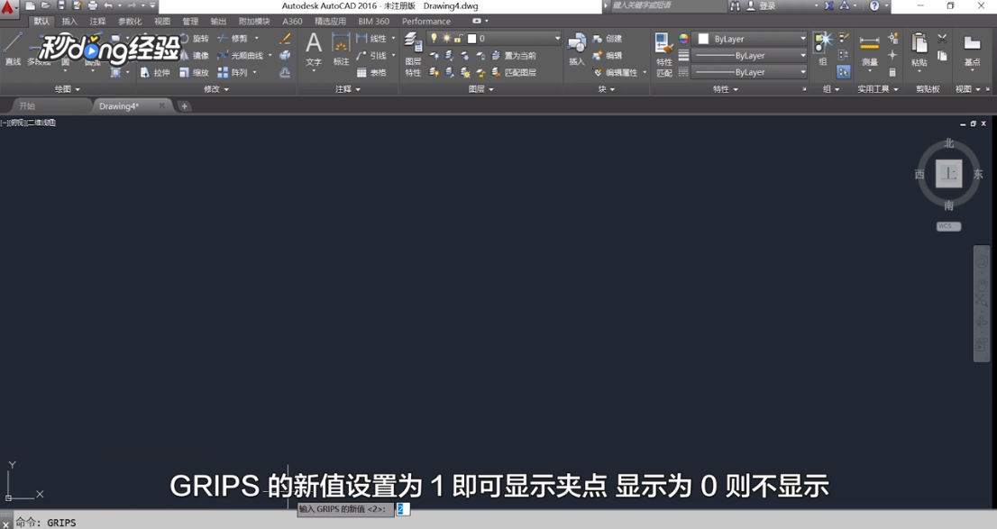Viewport: 997px width, 529px height.
Task: Switch to the Output (输出) ribbon tab
Action: tap(218, 21)
